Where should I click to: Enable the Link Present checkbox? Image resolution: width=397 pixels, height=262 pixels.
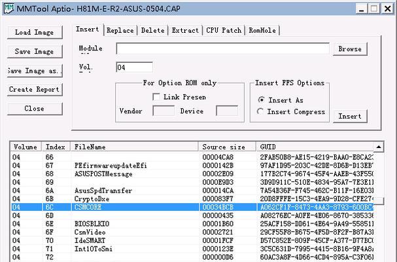156,97
